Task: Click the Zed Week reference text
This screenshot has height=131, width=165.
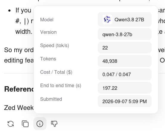Action: pyautogui.click(x=19, y=108)
